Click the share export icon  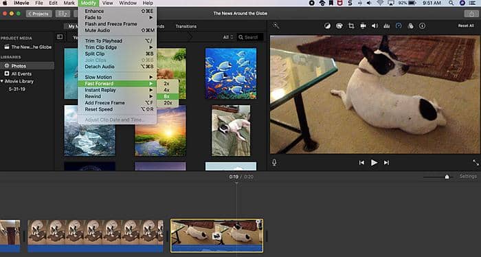point(471,14)
